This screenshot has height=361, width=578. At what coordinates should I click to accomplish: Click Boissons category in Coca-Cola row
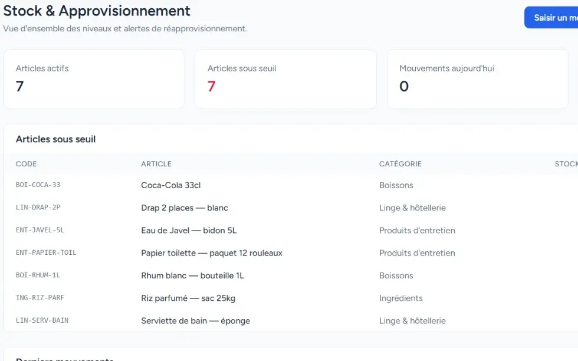(396, 185)
